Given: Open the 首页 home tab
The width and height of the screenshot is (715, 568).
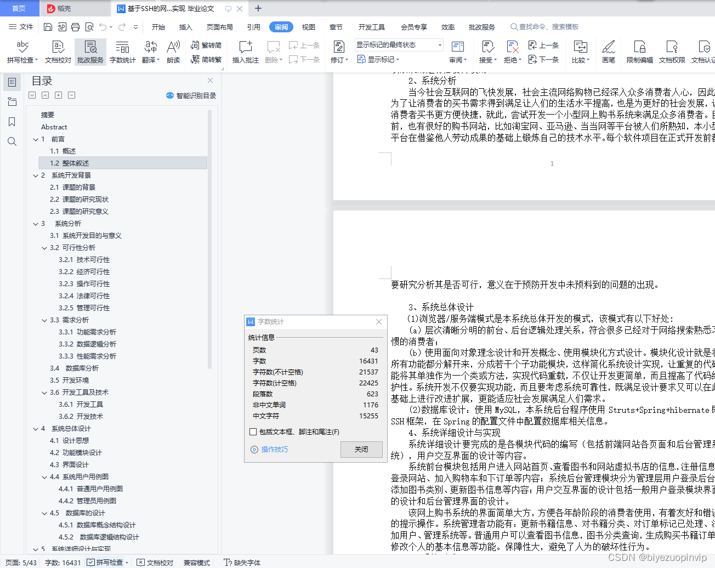Looking at the screenshot, I should tap(19, 8).
